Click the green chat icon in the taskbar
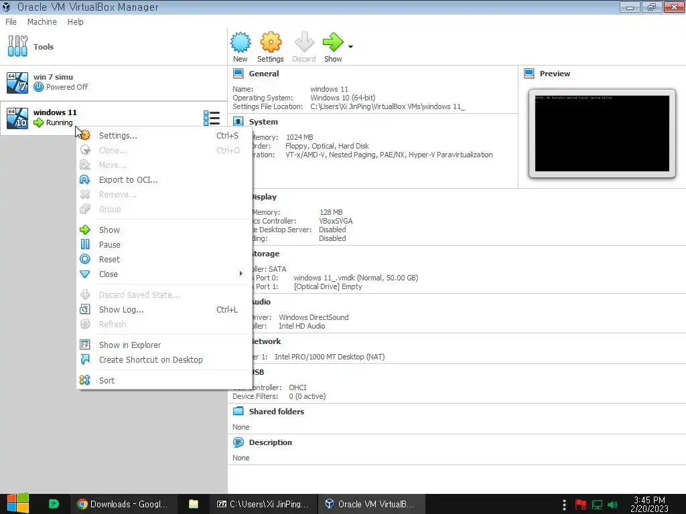686x514 pixels. point(54,504)
